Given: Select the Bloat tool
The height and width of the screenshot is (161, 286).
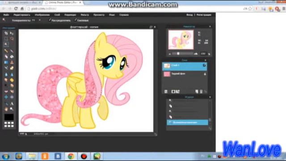Looking at the screenshot, I should click(x=6, y=97).
